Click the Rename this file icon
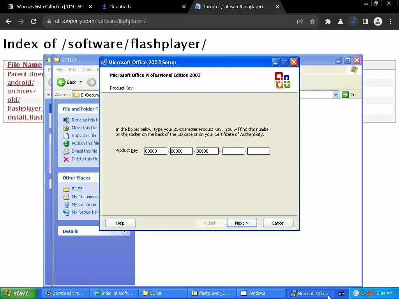399x299 pixels. pos(66,120)
